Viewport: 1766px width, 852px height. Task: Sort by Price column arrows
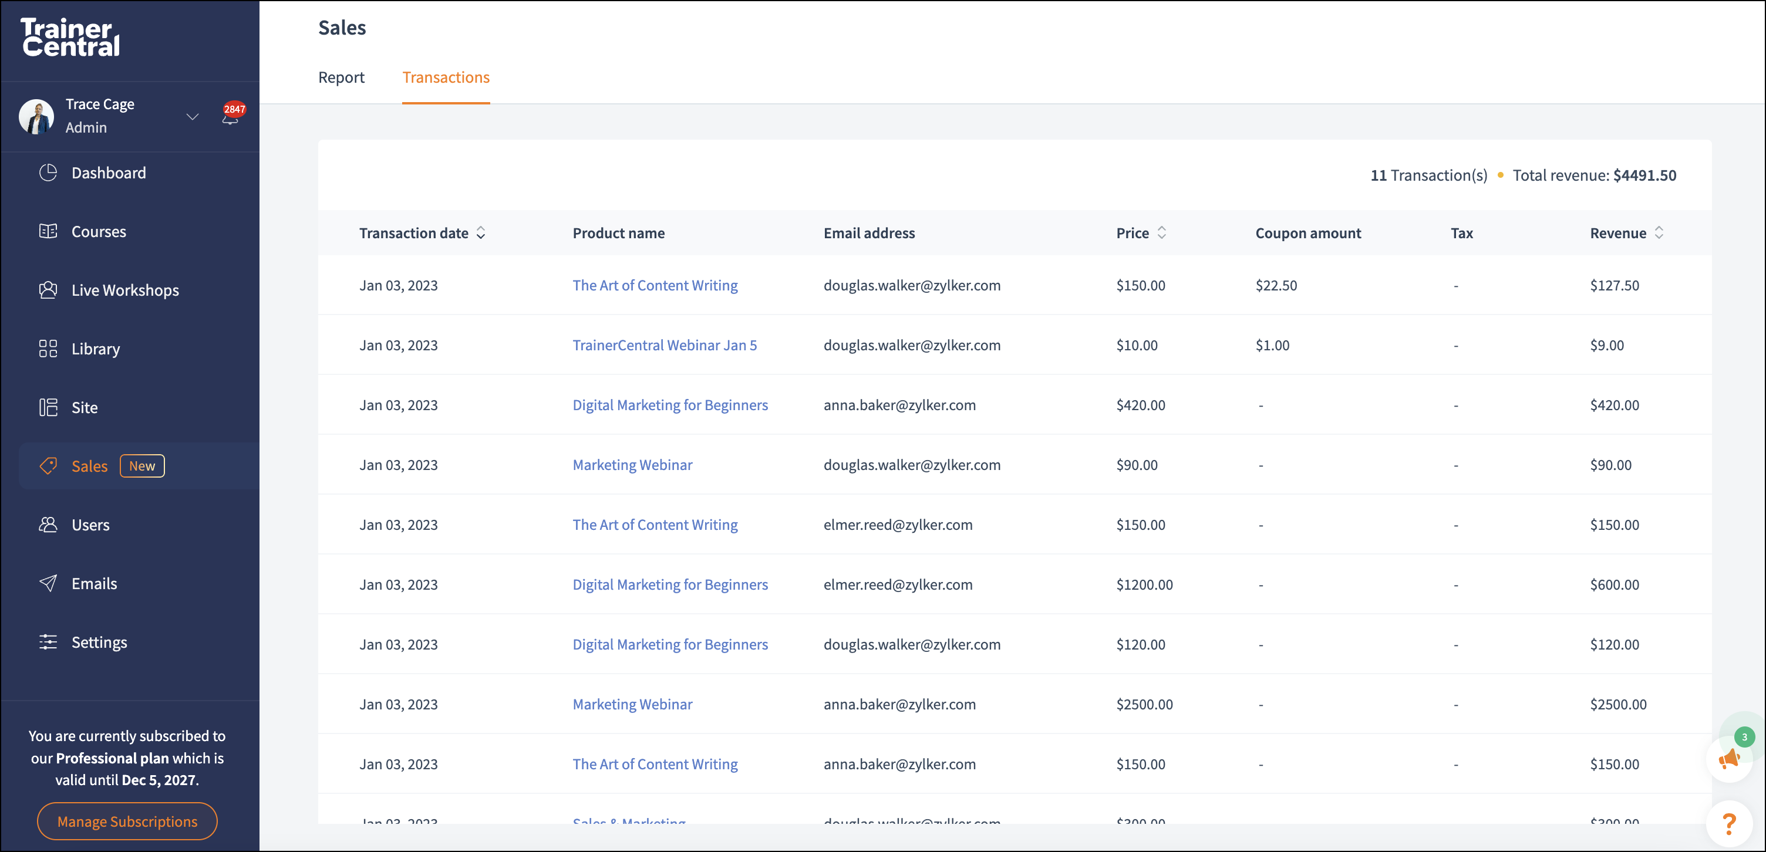[x=1162, y=233]
